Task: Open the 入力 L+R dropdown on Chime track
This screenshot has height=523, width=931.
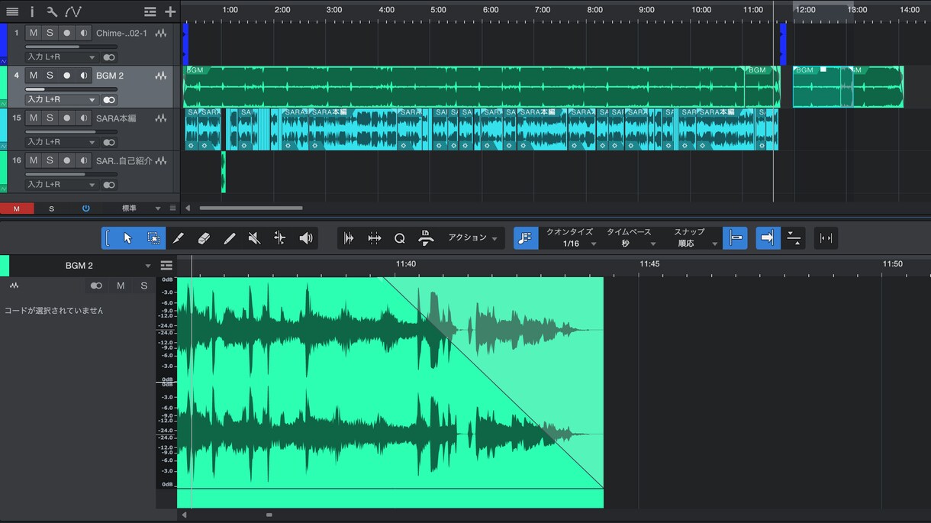Action: [x=61, y=57]
